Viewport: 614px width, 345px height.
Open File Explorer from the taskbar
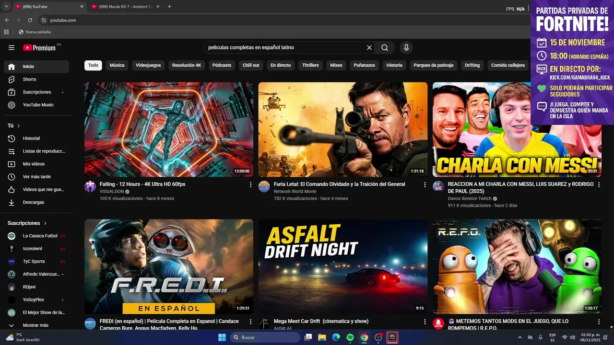tap(322, 337)
